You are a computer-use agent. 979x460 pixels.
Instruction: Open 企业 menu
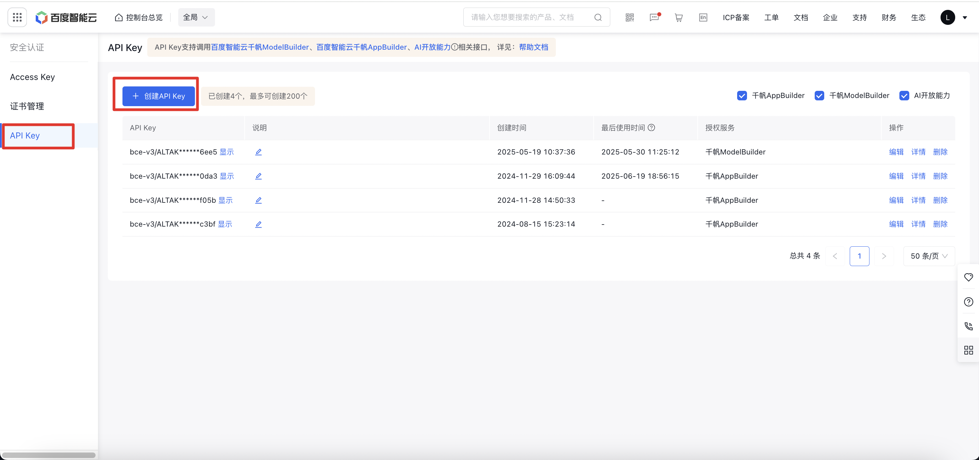830,17
